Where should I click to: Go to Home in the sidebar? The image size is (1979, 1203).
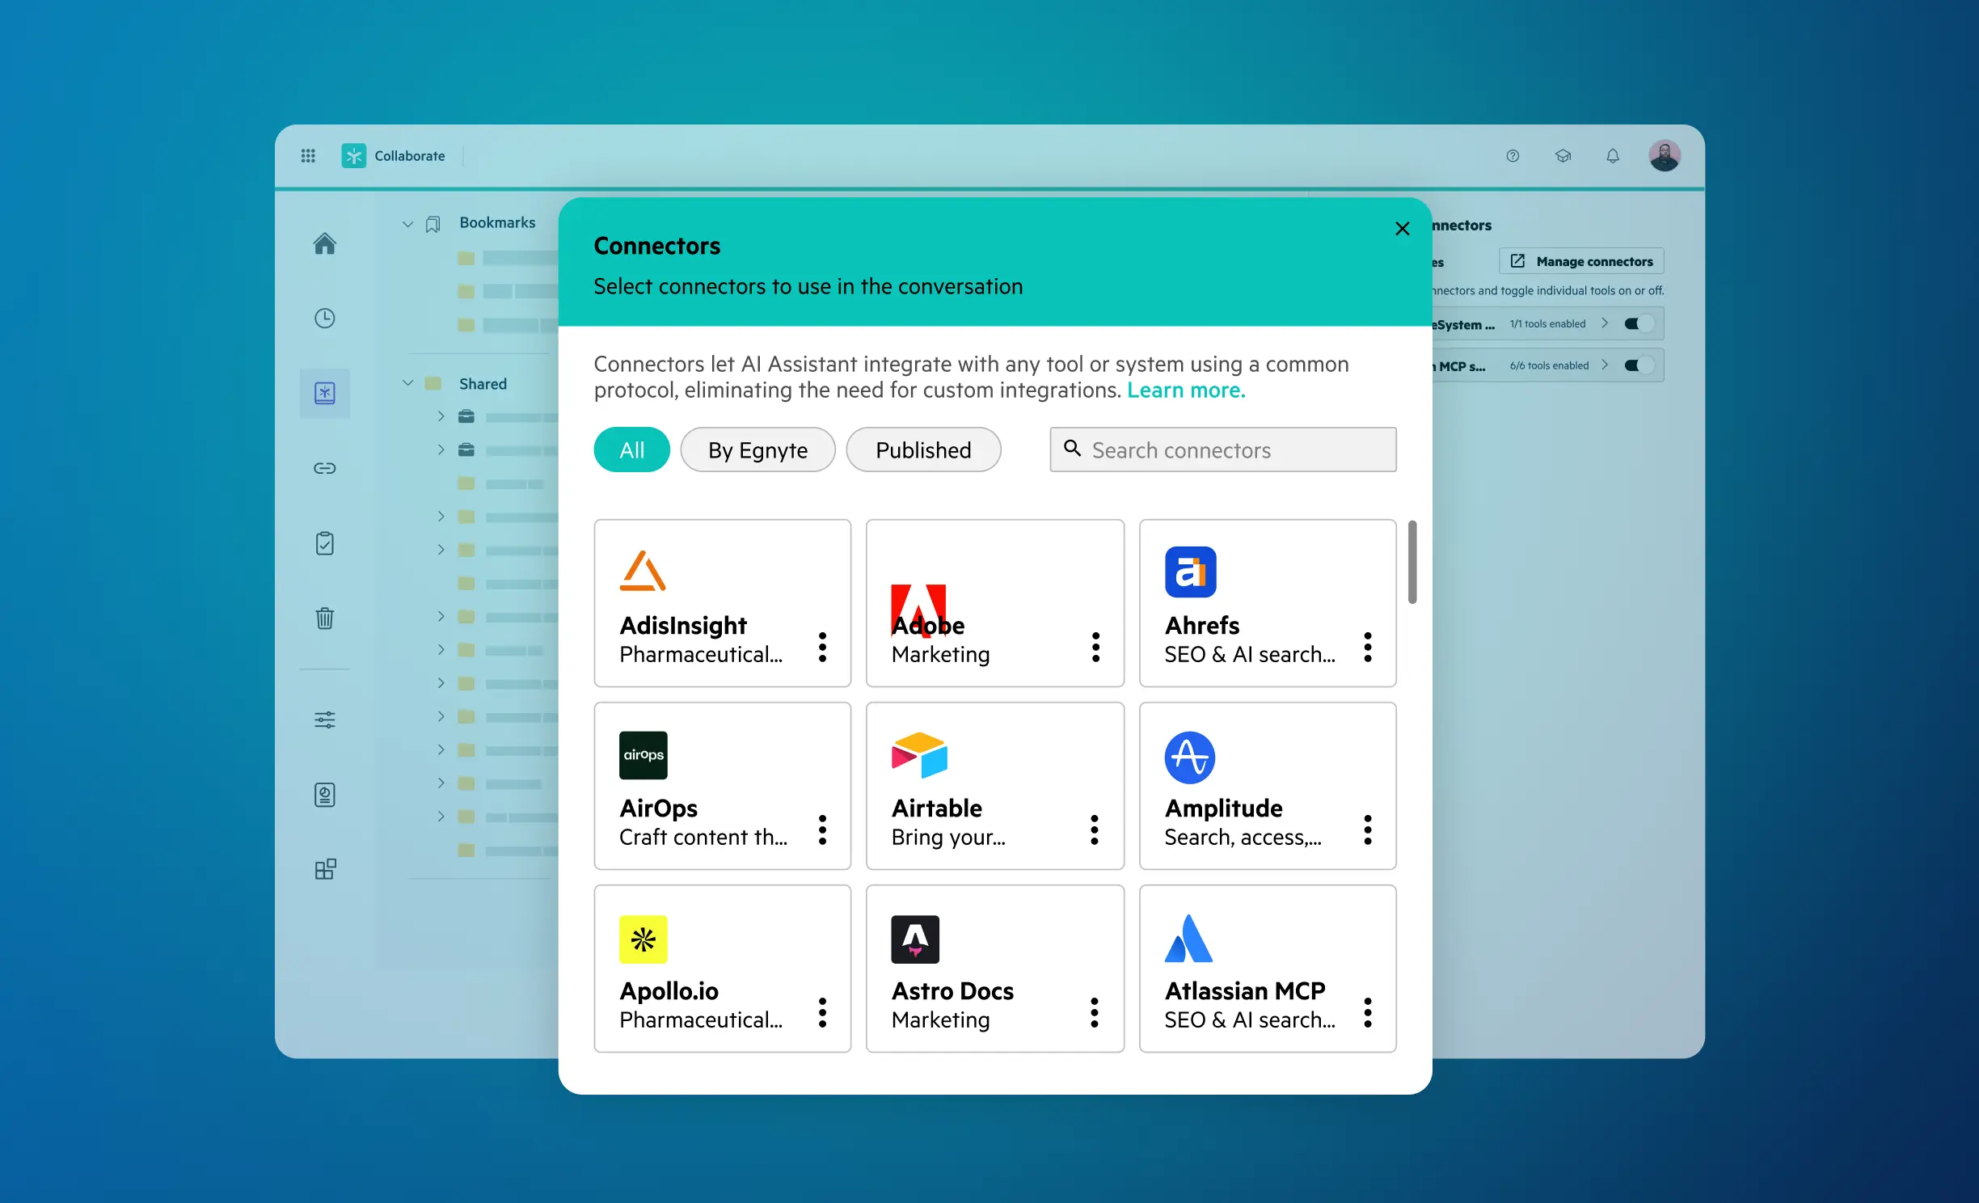(x=325, y=243)
